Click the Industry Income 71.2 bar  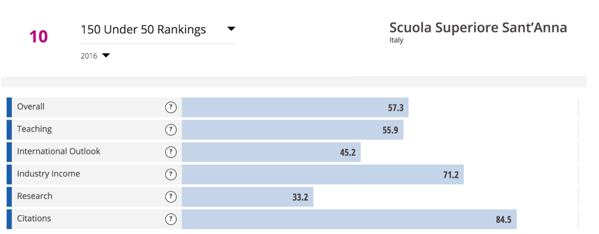click(323, 174)
